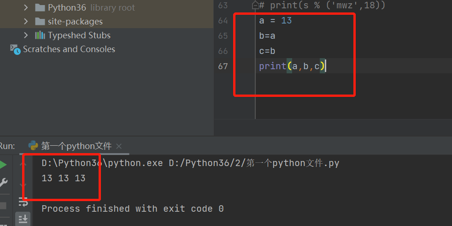Click the gray Stop process button
The height and width of the screenshot is (226, 452).
click(x=3, y=205)
